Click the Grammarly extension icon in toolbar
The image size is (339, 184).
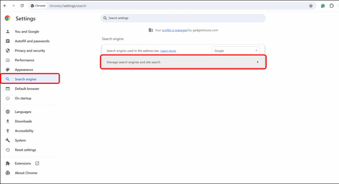323,6
